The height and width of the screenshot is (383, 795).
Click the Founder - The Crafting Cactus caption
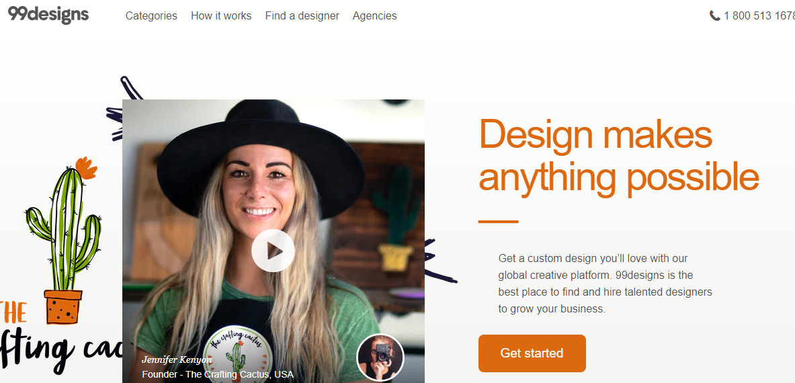coord(217,374)
